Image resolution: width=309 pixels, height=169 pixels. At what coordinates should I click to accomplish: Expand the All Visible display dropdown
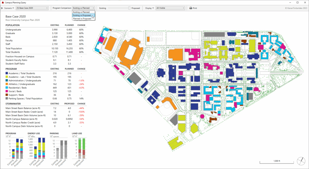click(x=170, y=8)
